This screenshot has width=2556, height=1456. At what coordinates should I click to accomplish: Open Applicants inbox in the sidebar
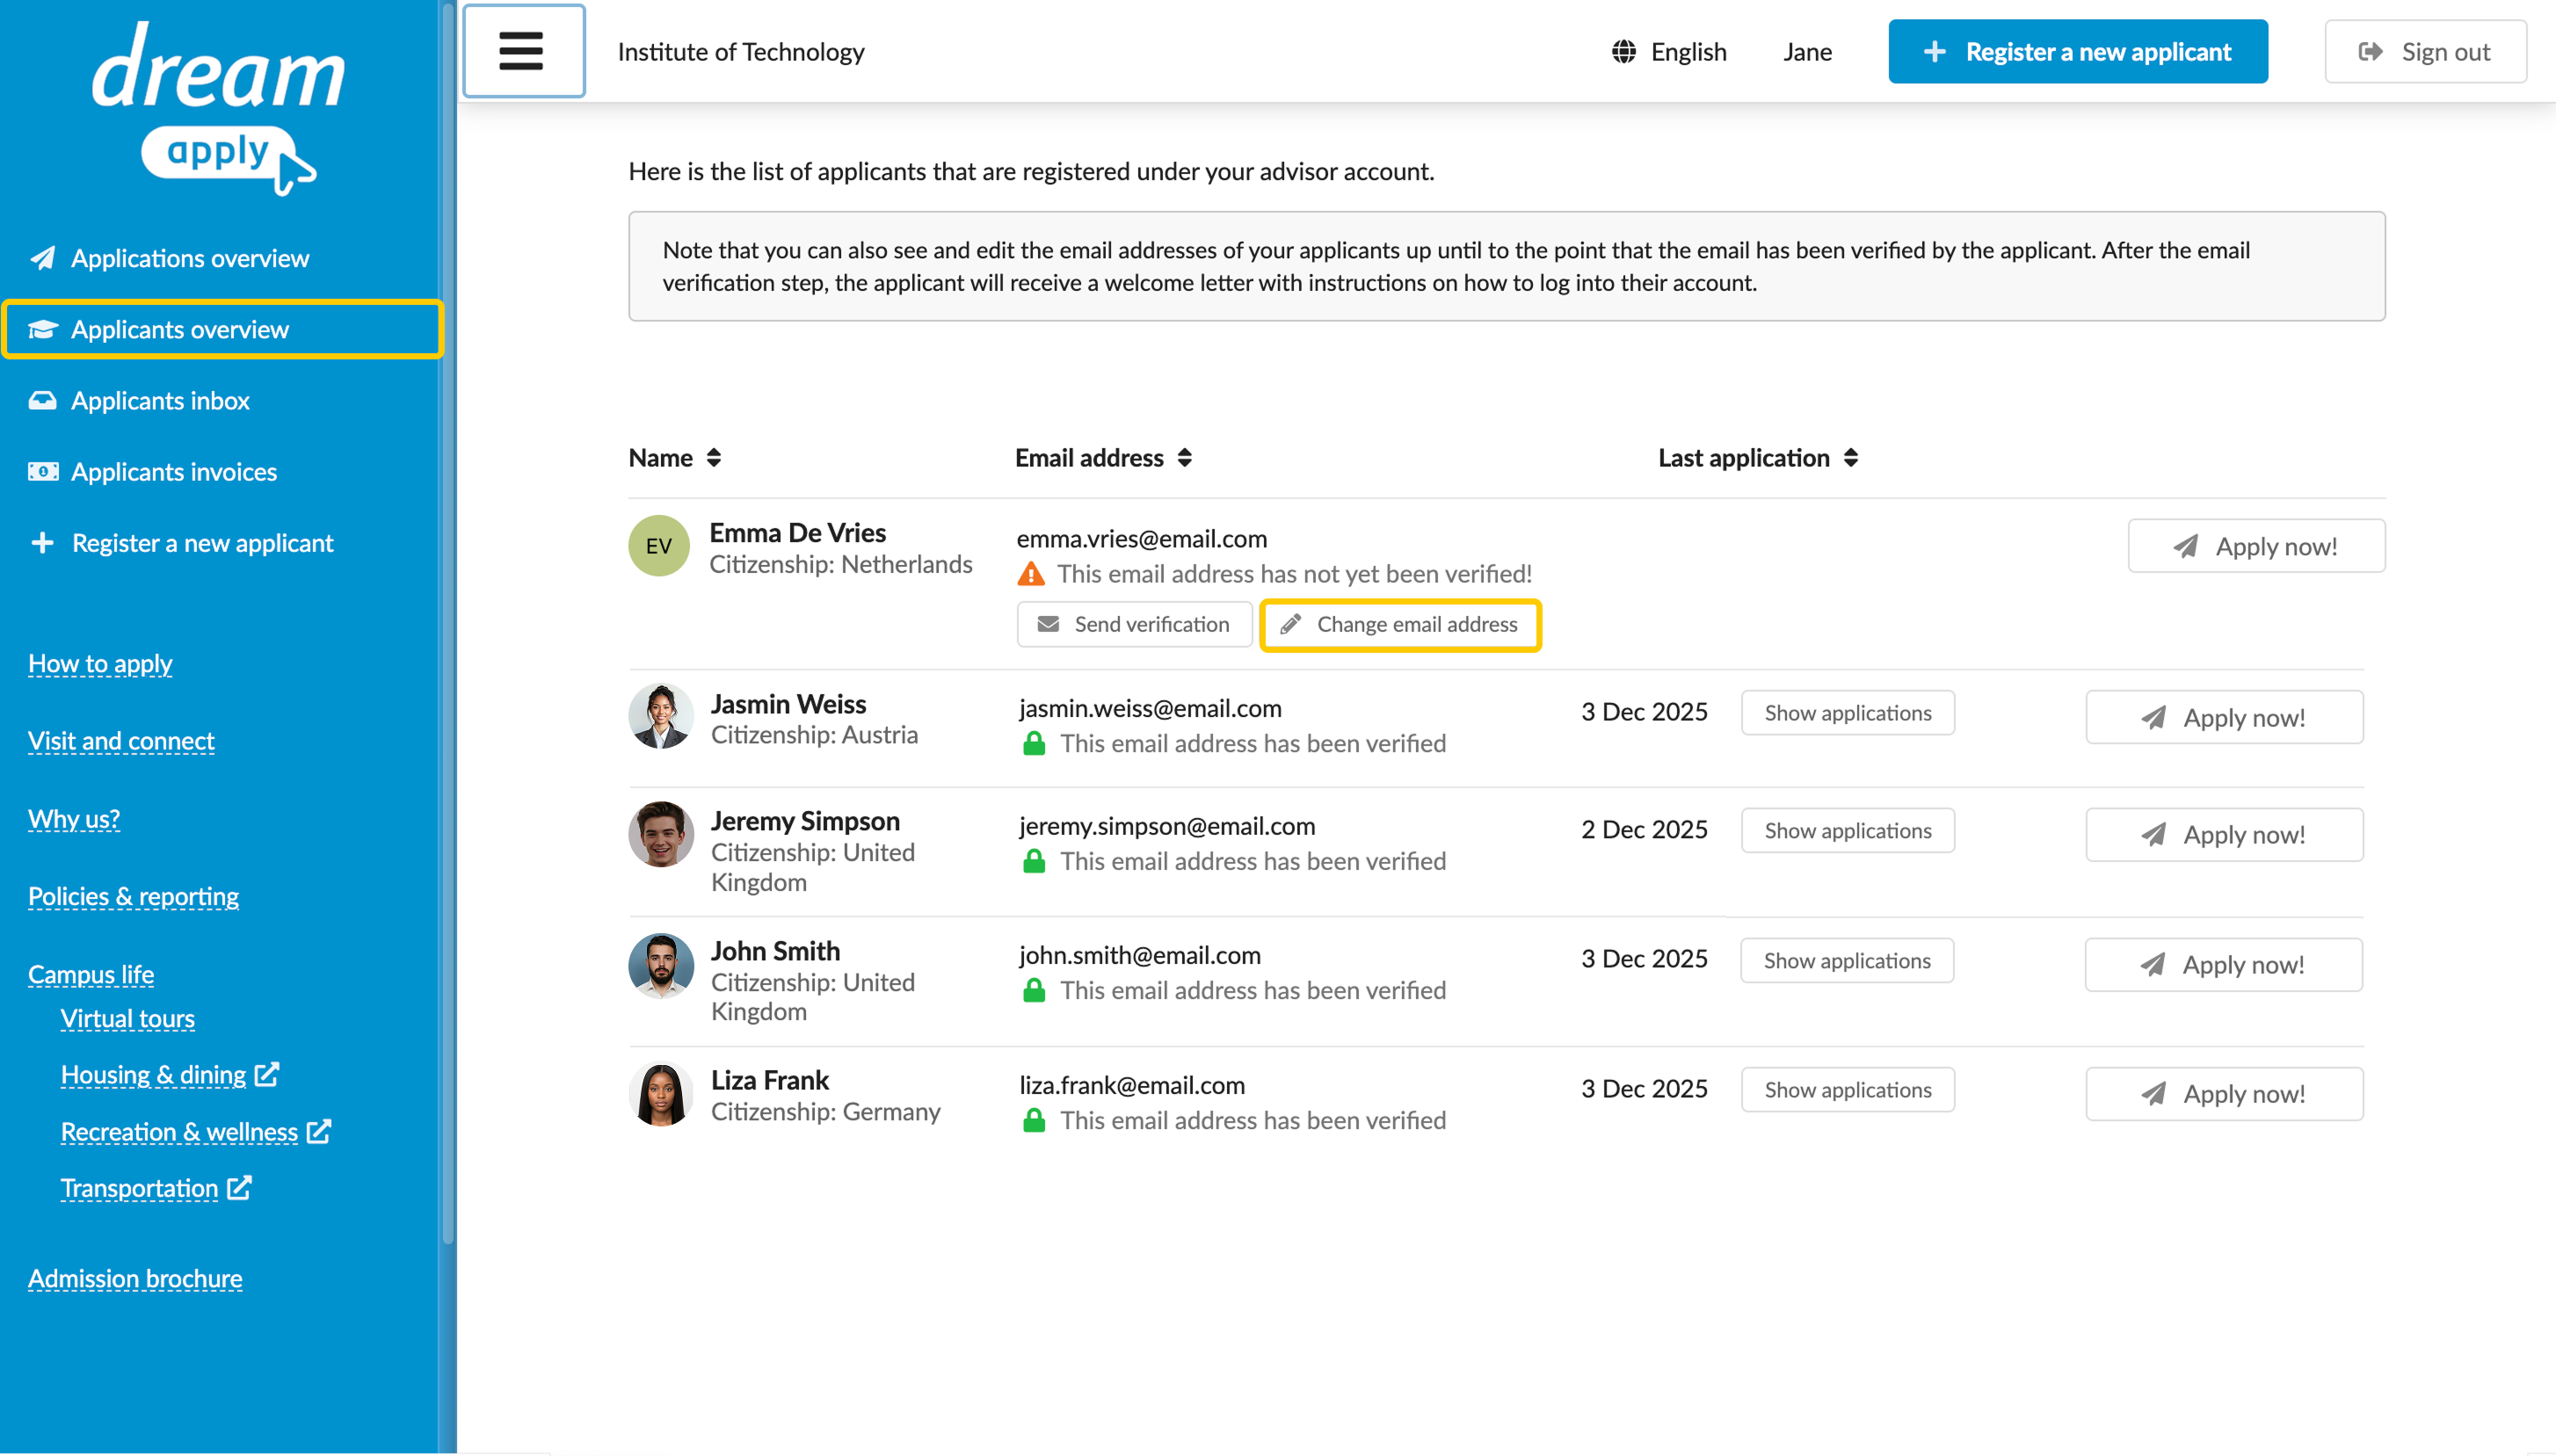coord(139,401)
